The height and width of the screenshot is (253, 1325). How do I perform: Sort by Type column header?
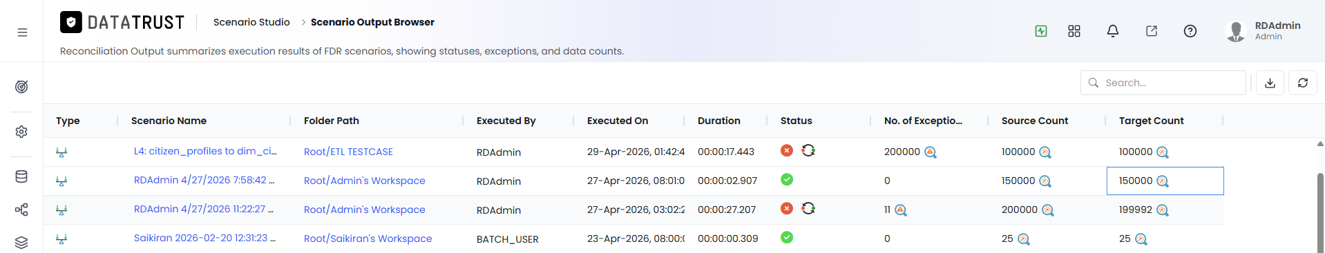(x=68, y=121)
